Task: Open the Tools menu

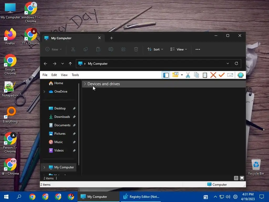Action: (75, 75)
